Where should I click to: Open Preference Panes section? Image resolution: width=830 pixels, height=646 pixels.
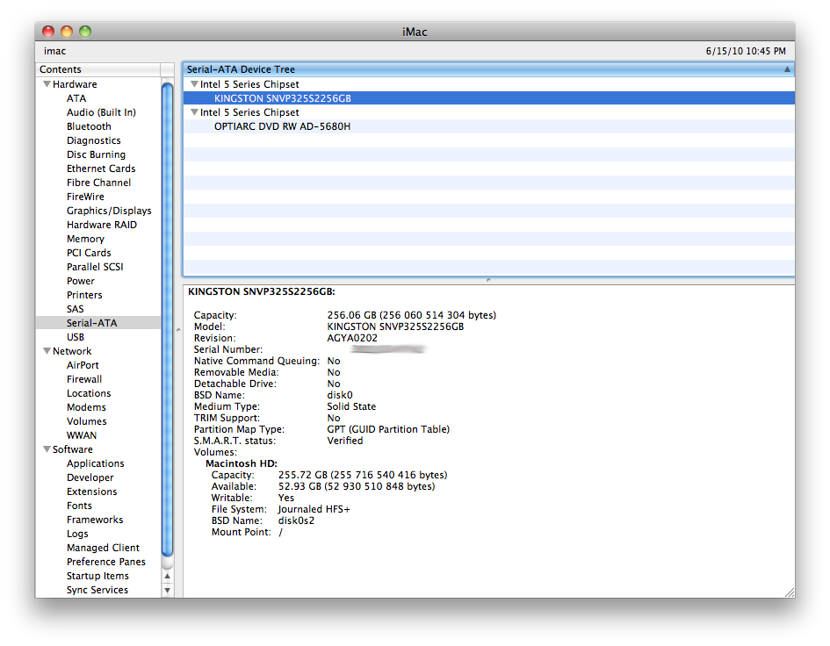pyautogui.click(x=106, y=562)
